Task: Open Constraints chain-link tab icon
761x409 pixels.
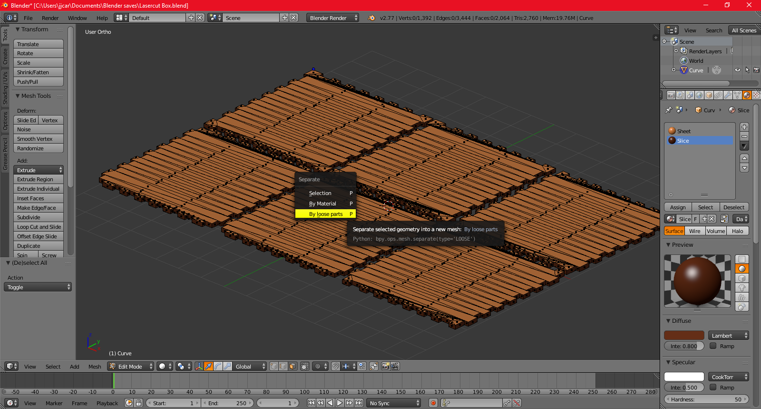Action: pos(718,95)
